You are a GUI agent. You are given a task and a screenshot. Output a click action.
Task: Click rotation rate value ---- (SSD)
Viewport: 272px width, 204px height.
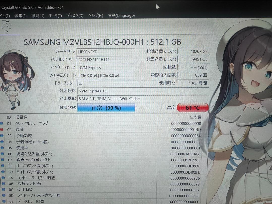(x=193, y=67)
